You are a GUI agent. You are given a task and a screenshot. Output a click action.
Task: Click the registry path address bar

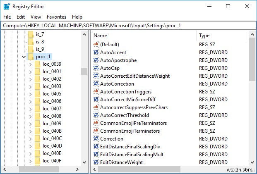click(128, 26)
